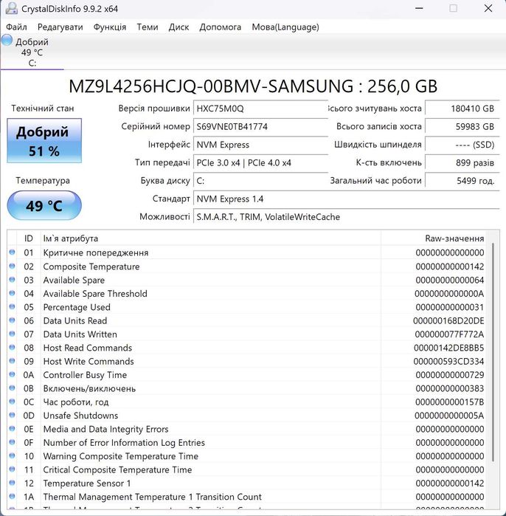The width and height of the screenshot is (506, 516).
Task: Click the Добрий 51 % health status button
Action: [x=44, y=141]
